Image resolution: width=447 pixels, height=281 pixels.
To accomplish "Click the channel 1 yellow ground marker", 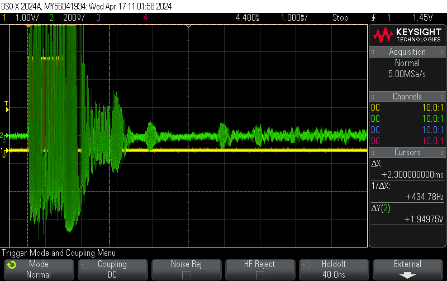I will [x=4, y=151].
